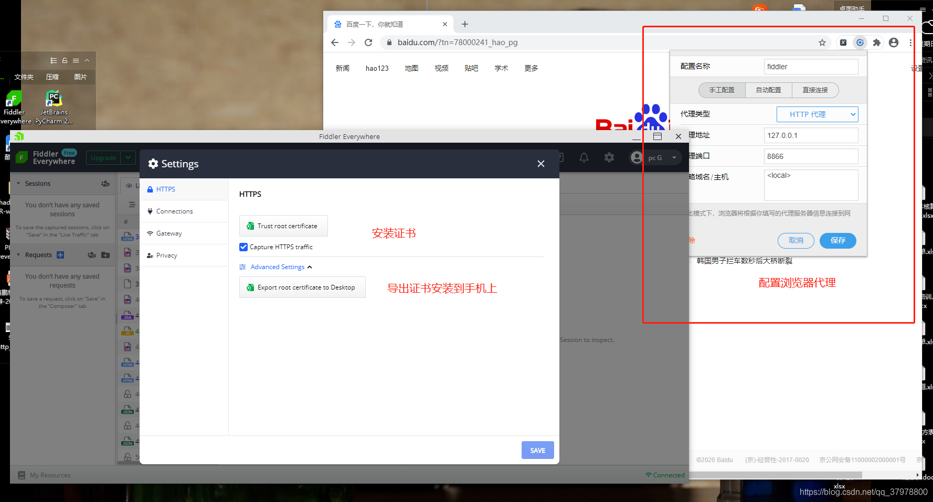The image size is (933, 502).
Task: Click Export root certificate to Desktop
Action: (302, 287)
